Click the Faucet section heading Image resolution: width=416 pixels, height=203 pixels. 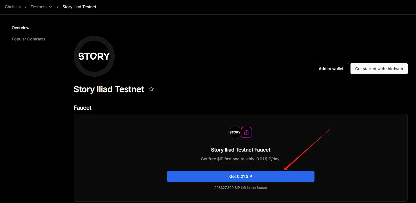pos(83,108)
